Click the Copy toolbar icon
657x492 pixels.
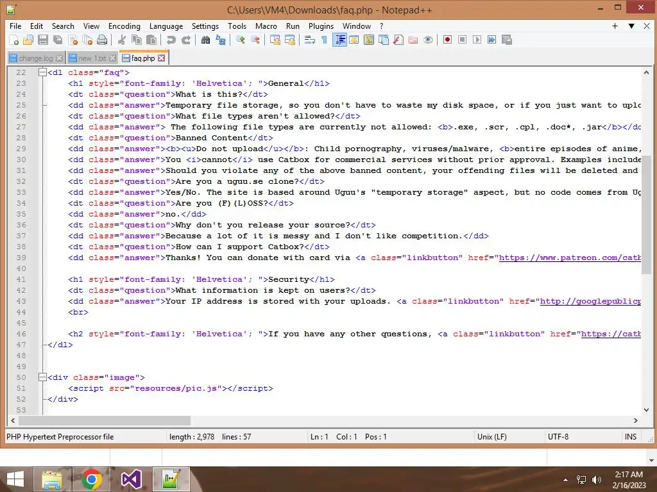pos(137,40)
